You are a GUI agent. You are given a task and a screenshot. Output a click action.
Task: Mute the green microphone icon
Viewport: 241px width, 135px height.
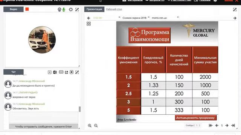click(x=64, y=9)
